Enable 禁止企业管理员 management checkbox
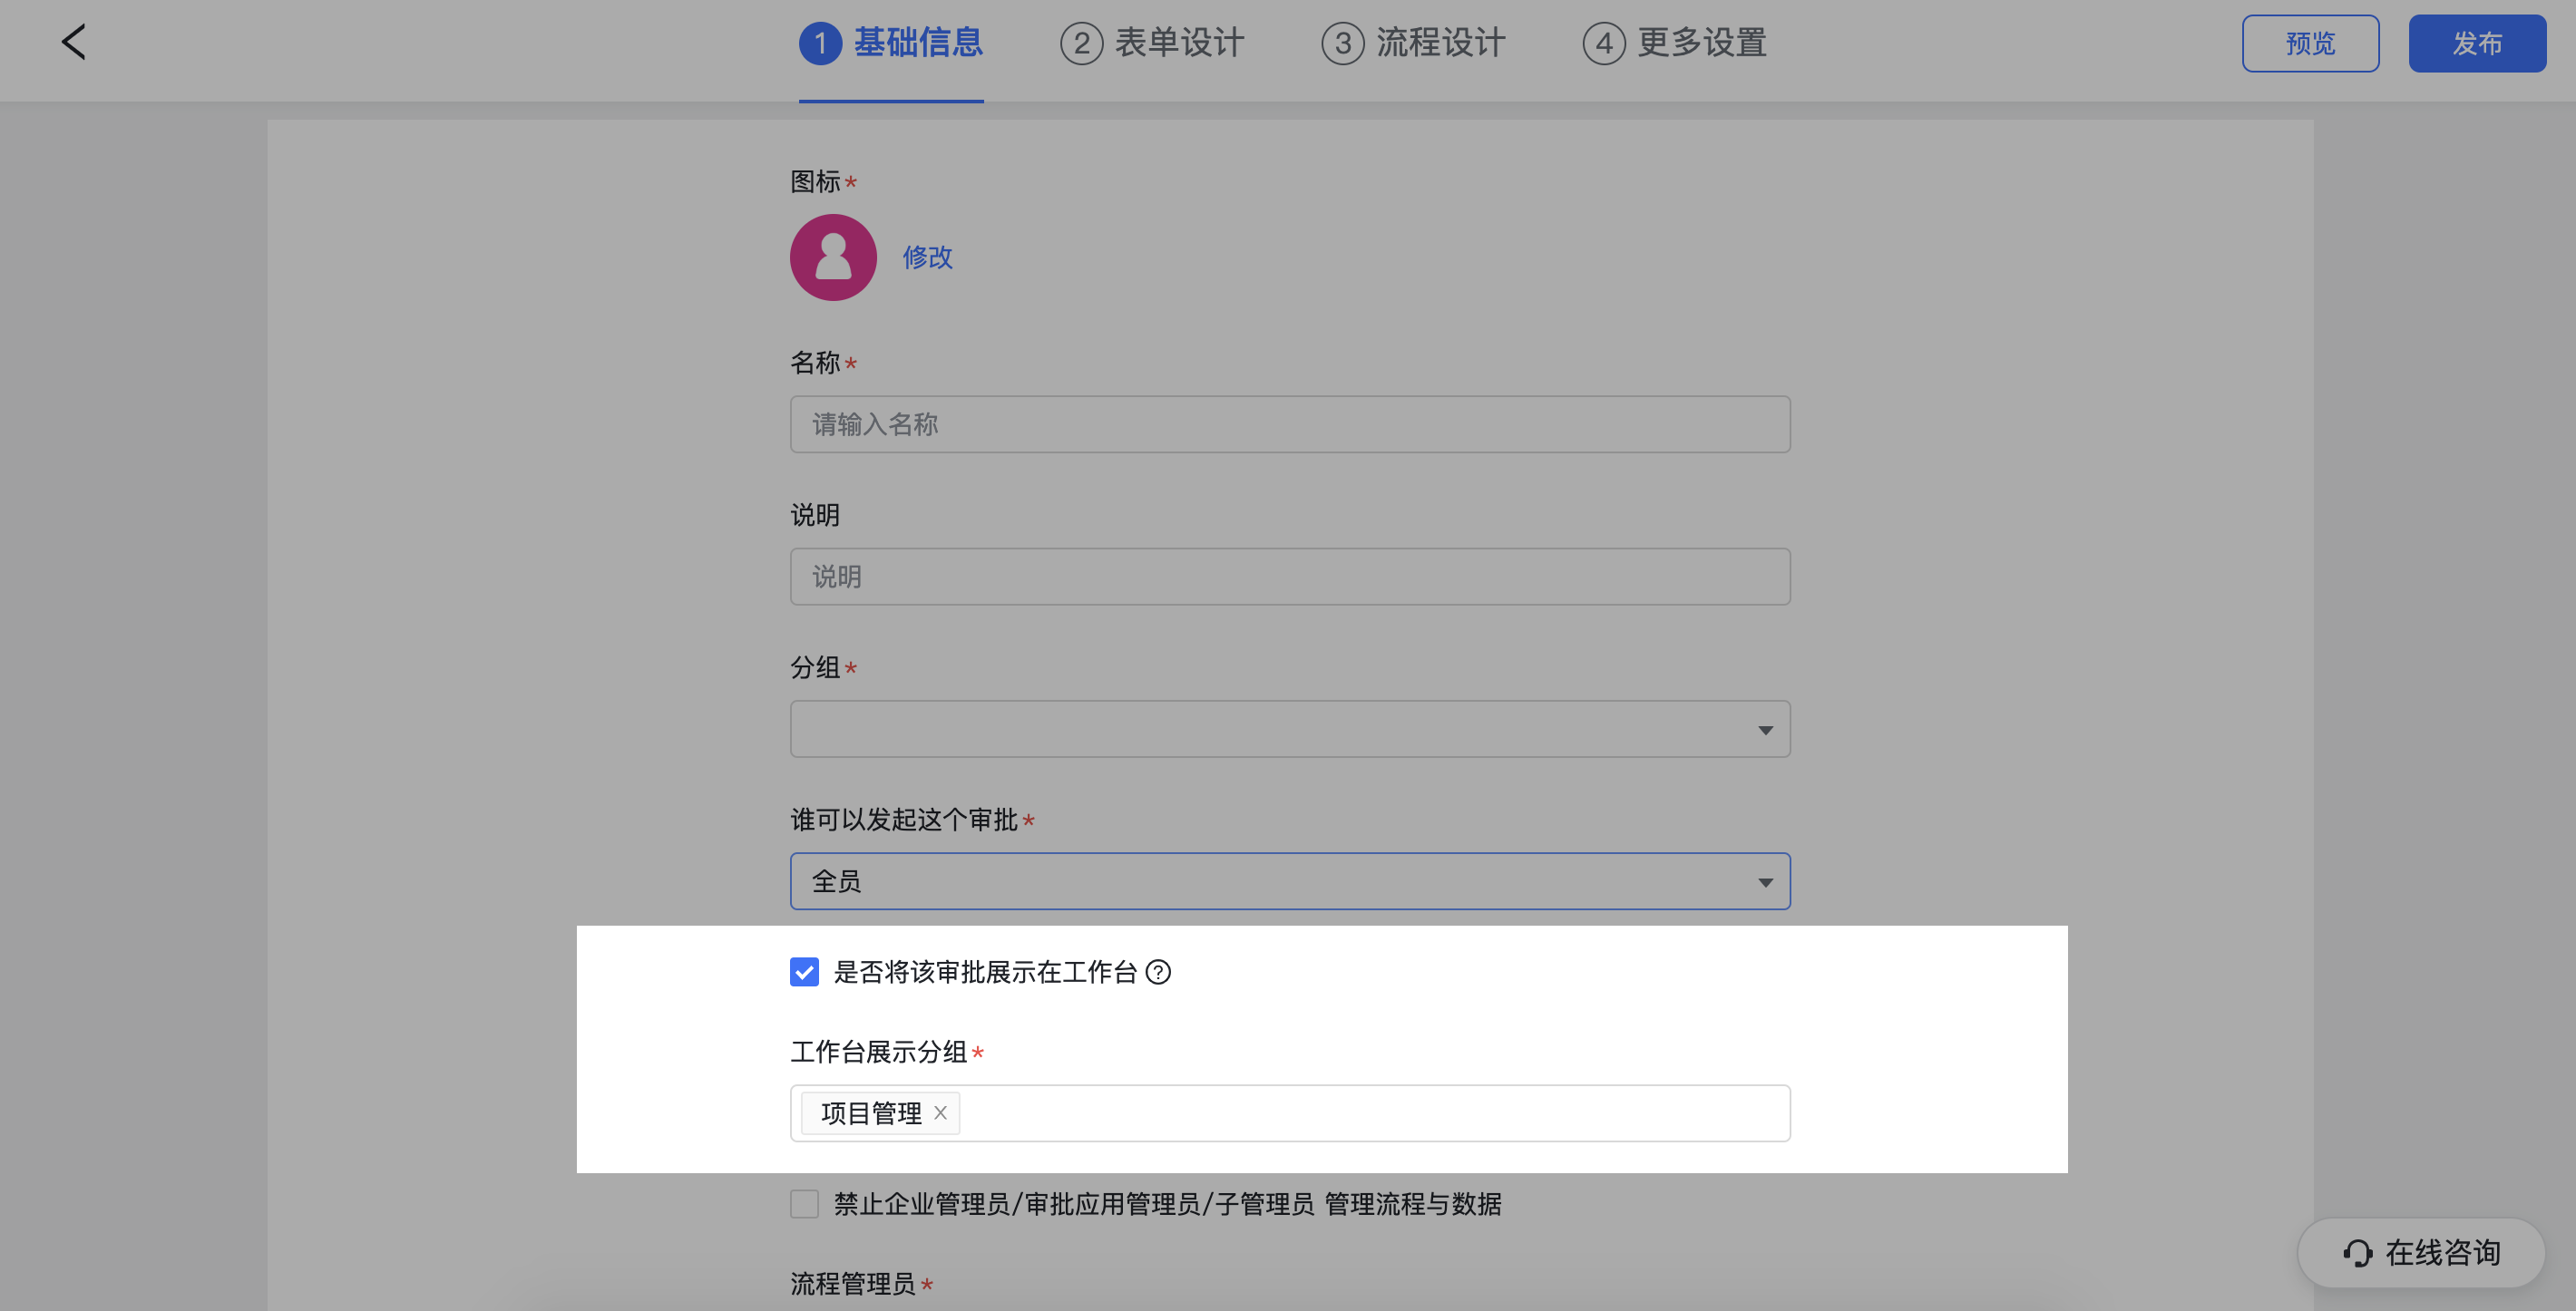 [x=805, y=1204]
